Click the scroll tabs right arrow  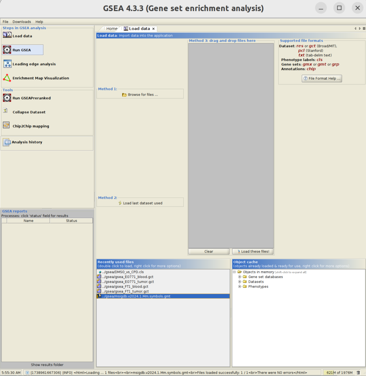359,29
